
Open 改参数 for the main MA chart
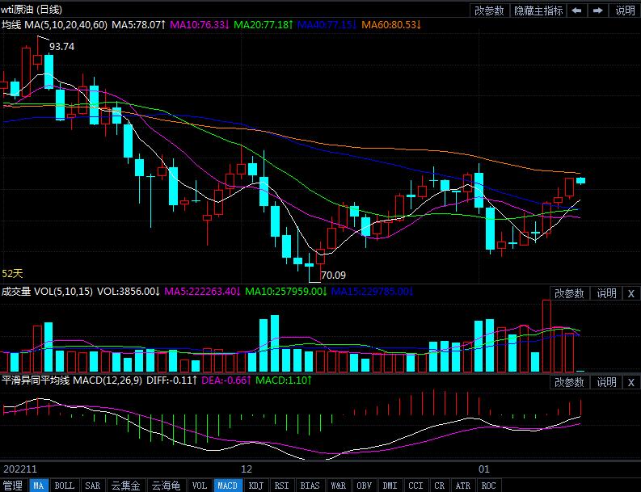click(489, 11)
